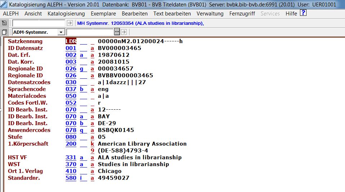Open the Katalogisierung menu
This screenshot has width=345, height=192.
click(66, 14)
